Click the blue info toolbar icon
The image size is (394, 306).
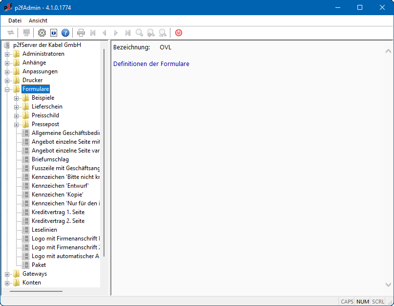point(54,33)
